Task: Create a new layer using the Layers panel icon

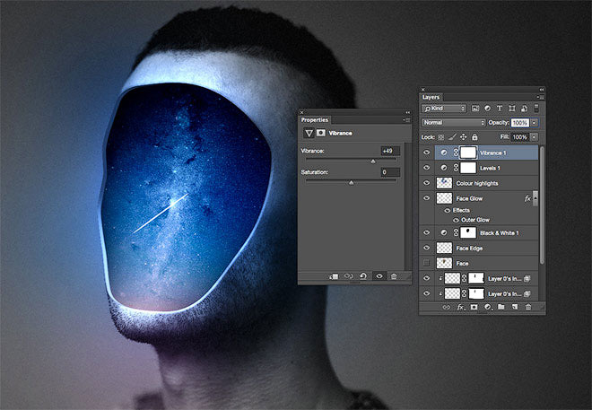Action: (514, 307)
